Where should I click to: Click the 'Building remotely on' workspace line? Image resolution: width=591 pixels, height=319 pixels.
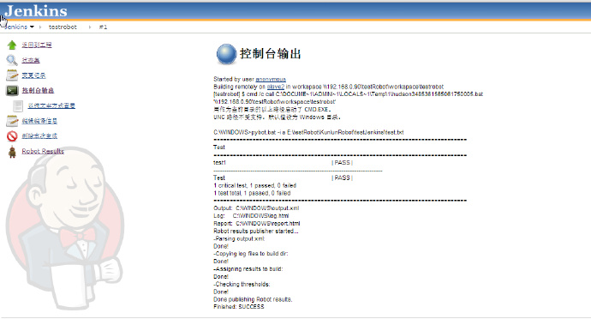328,87
